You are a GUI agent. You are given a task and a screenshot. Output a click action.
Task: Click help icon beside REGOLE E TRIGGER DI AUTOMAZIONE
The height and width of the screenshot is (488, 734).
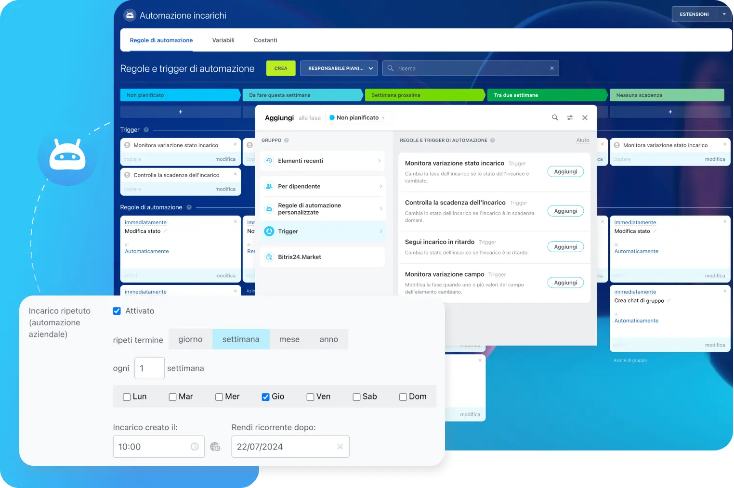coord(493,141)
